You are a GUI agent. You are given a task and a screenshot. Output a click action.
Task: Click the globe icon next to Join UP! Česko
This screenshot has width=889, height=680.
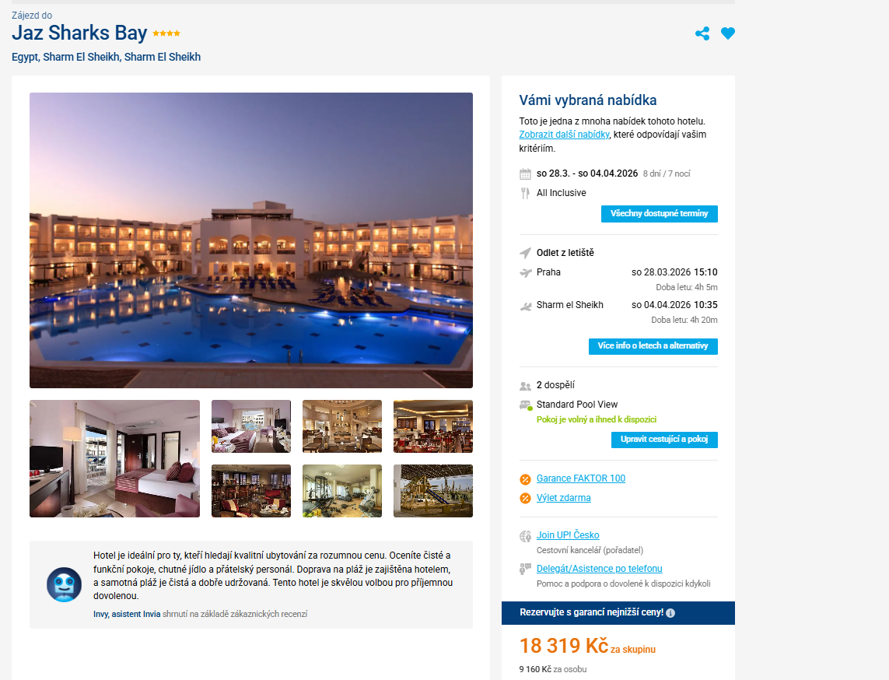tap(526, 536)
